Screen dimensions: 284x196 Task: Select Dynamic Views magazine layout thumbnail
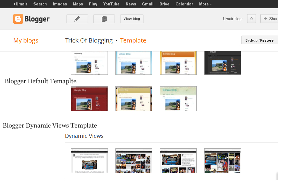[178, 161]
